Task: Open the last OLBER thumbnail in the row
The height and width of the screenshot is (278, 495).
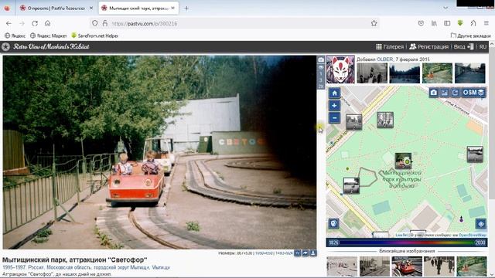Action: 469,73
